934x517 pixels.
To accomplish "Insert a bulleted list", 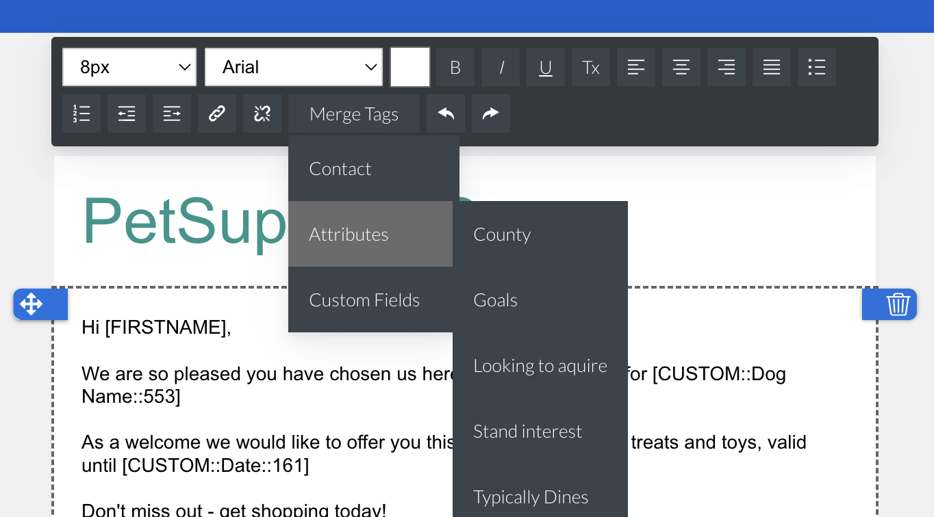I will pyautogui.click(x=817, y=67).
